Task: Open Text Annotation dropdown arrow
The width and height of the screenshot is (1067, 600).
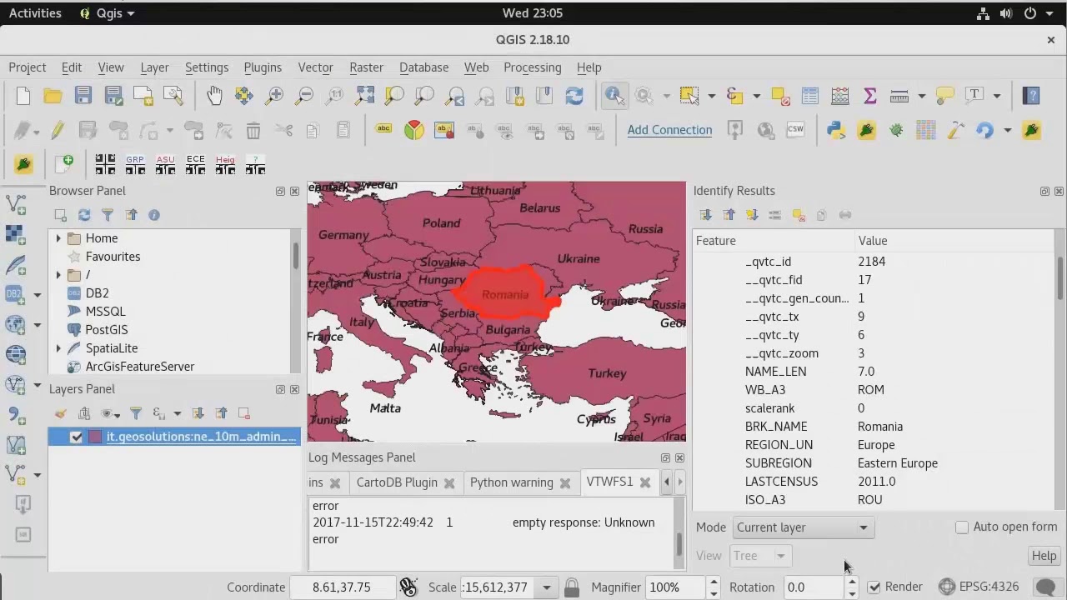Action: (x=996, y=96)
